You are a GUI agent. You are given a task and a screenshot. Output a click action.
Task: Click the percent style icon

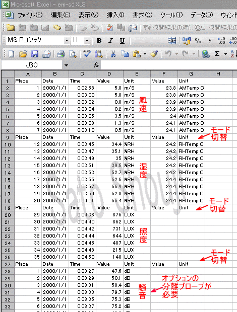tap(198, 41)
